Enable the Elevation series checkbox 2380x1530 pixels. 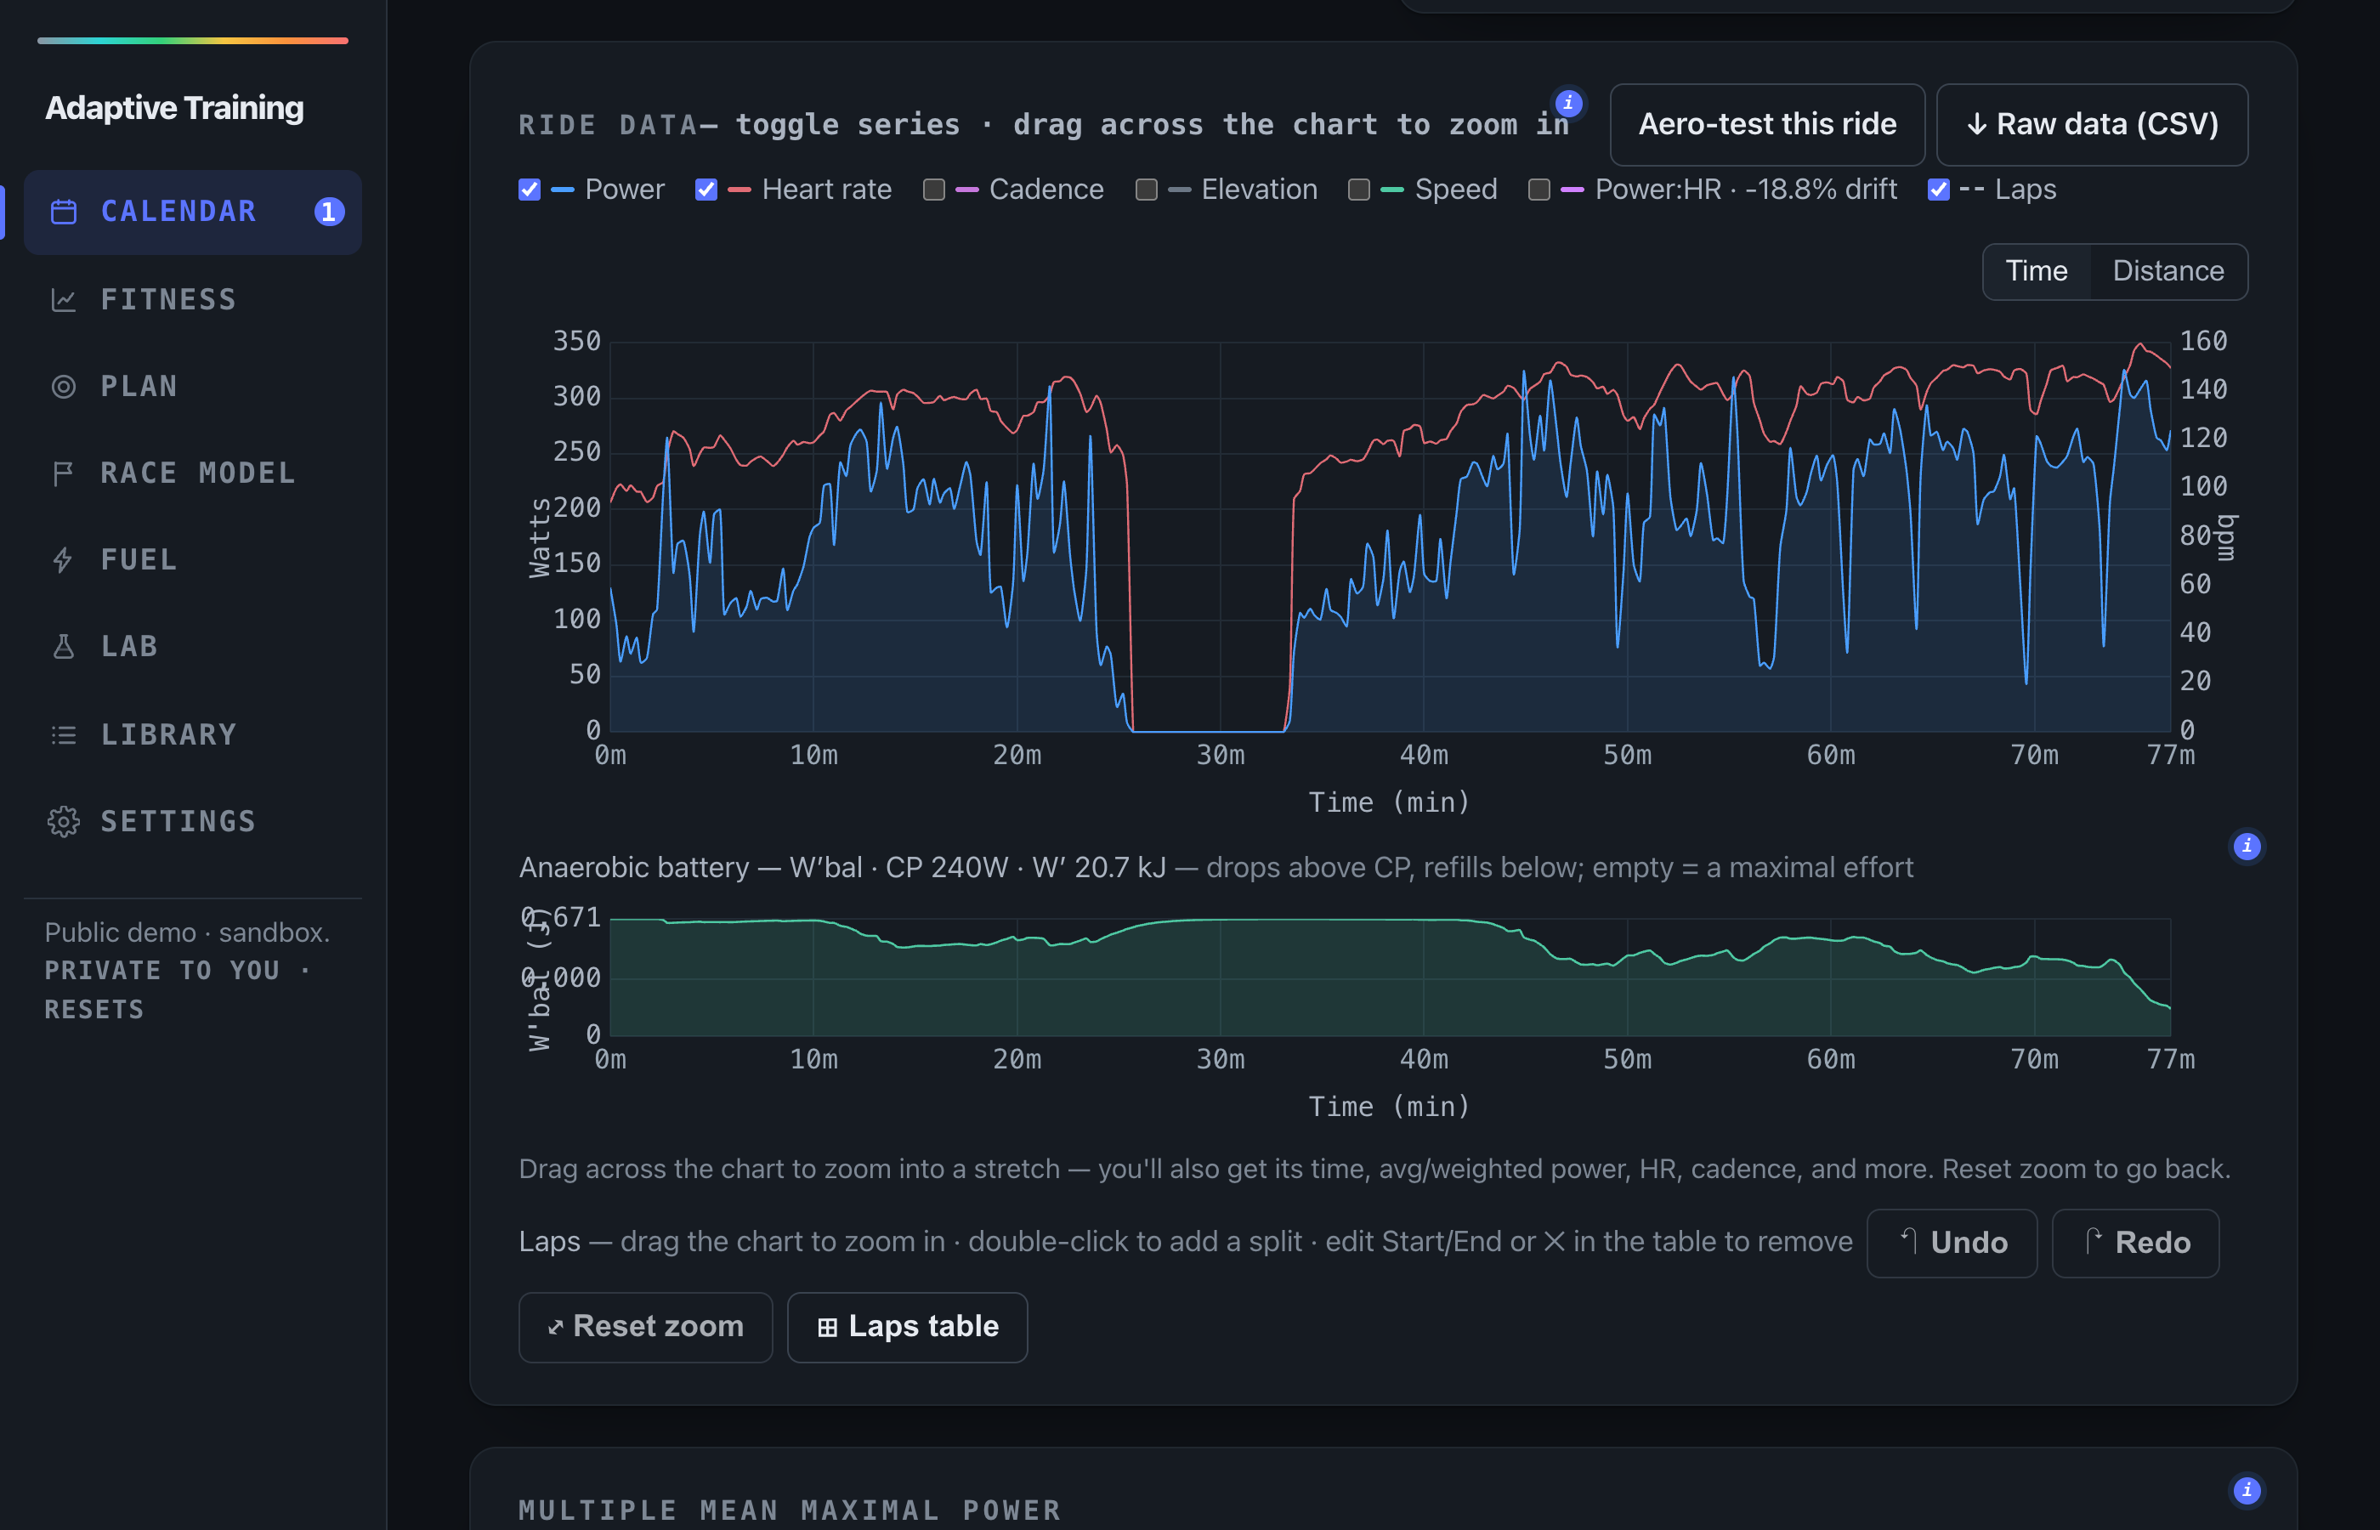pyautogui.click(x=1147, y=190)
